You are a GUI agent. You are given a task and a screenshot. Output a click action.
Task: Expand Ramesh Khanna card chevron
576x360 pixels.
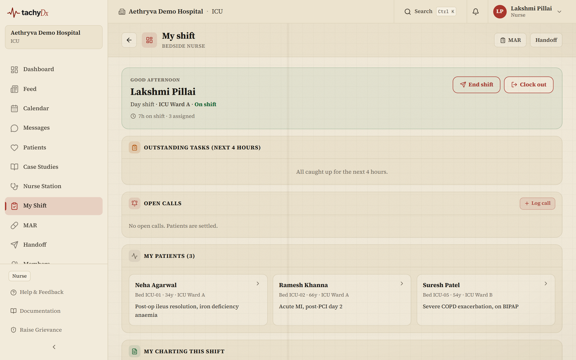(402, 283)
